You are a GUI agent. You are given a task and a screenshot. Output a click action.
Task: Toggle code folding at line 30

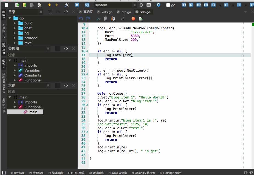point(87,105)
